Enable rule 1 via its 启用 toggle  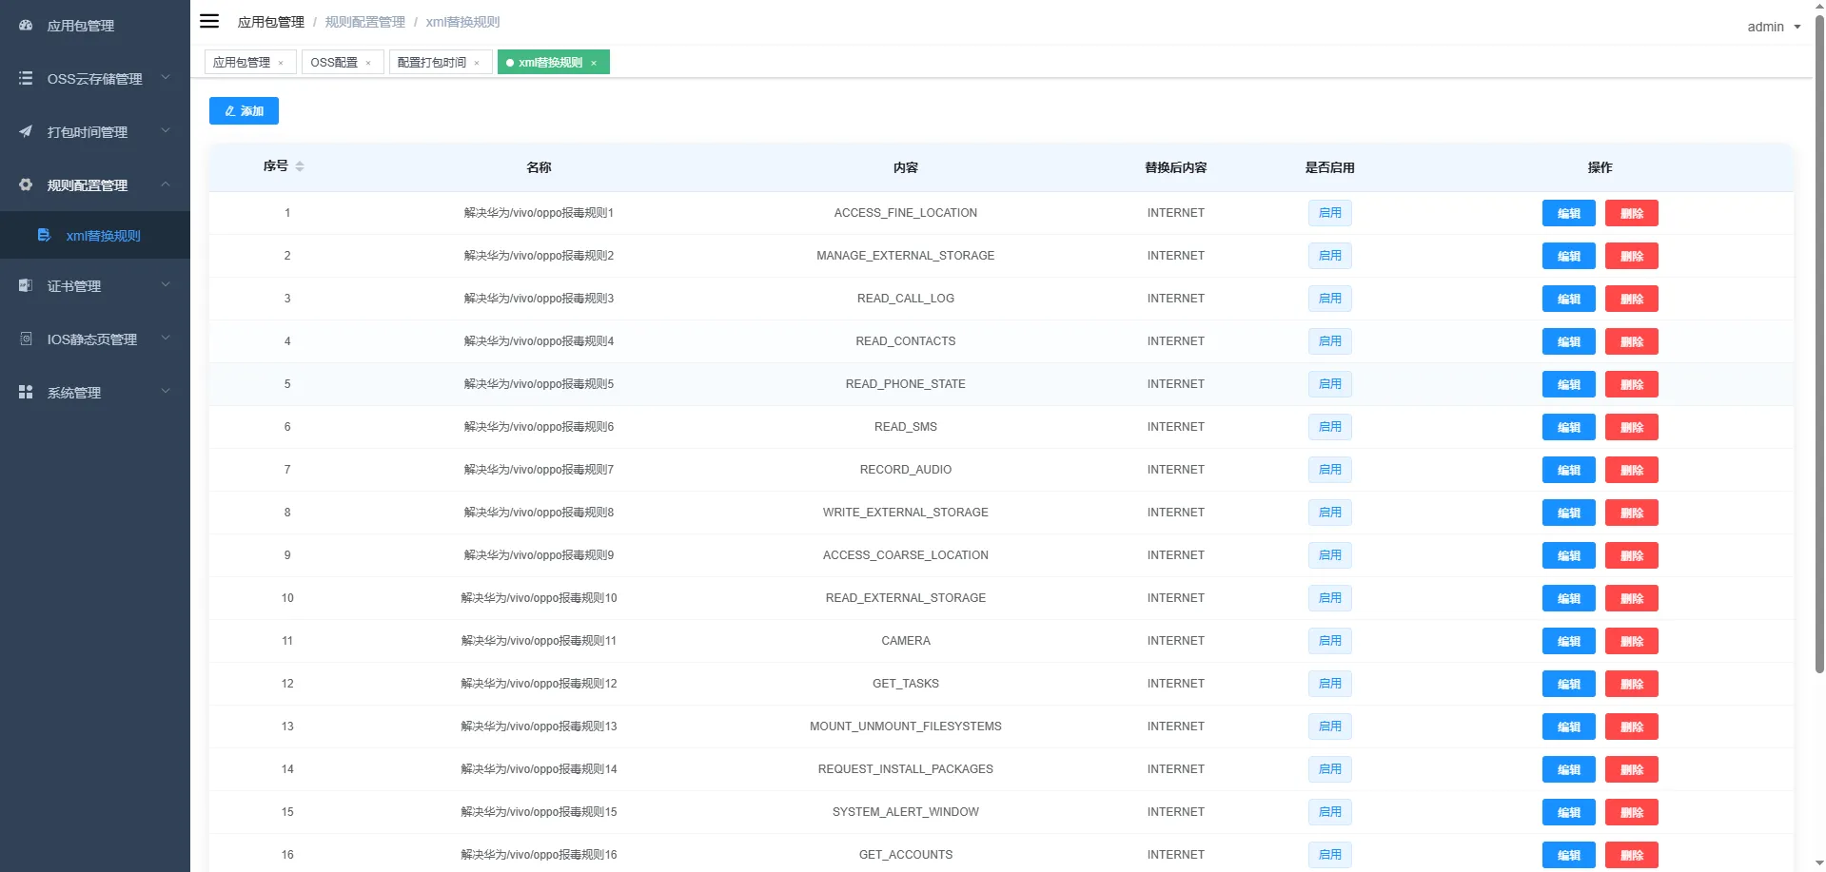click(x=1329, y=213)
